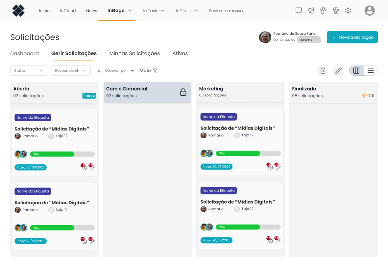Switch to kanban column view

[x=356, y=70]
